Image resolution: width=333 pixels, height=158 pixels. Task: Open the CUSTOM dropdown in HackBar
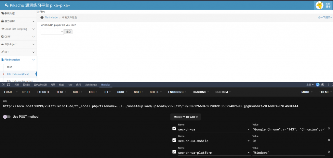[x=223, y=92]
